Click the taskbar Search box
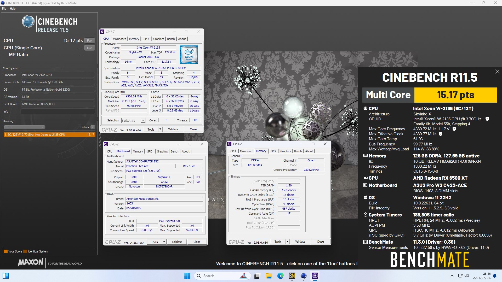This screenshot has width=502, height=282. point(222,276)
